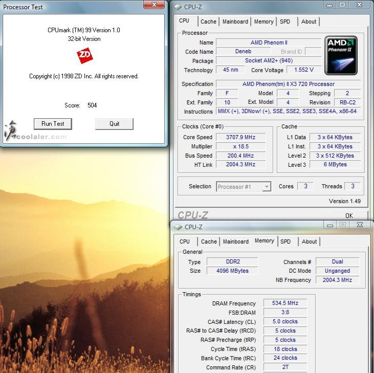Click the 'Version 1.49' label in CPU-Z

(345, 201)
